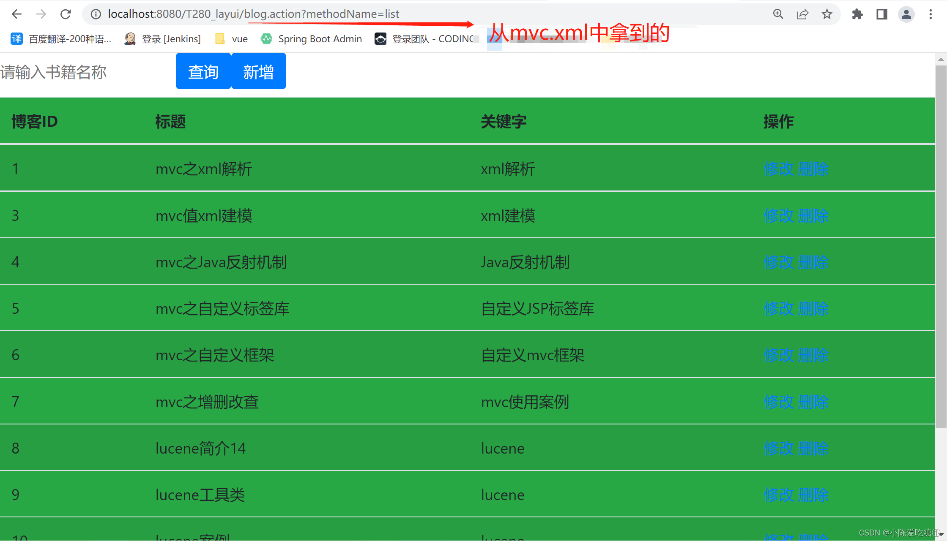View site information icon beside URL
Screen dimensions: 947x541
96,14
